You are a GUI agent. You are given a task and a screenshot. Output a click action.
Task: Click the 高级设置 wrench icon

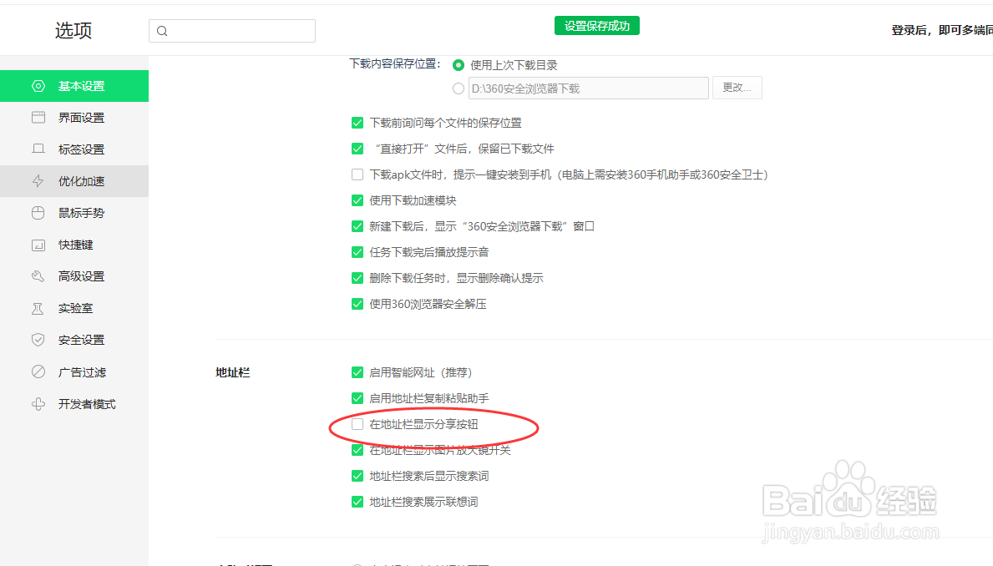pyautogui.click(x=38, y=276)
